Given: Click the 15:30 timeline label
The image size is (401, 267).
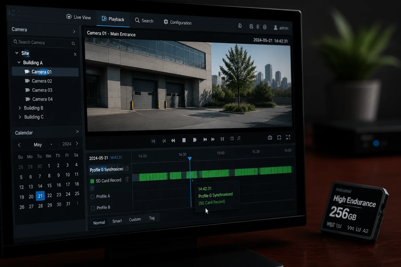Looking at the screenshot, I should (256, 151).
